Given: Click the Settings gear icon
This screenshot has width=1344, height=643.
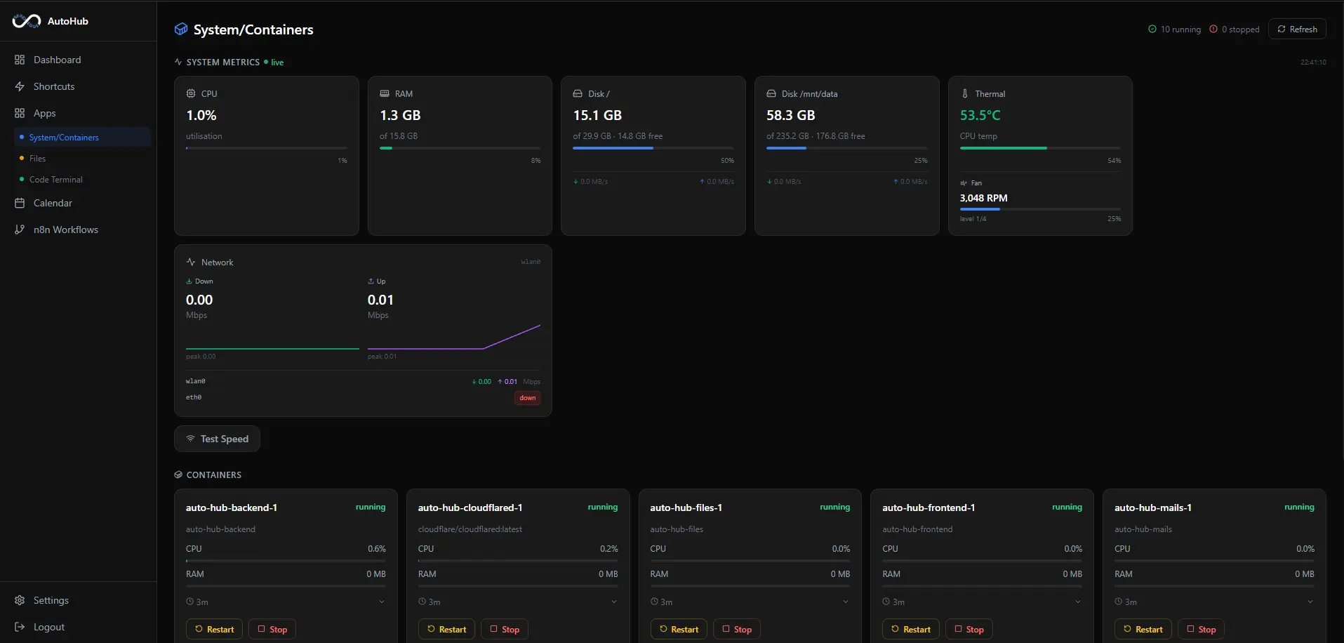Looking at the screenshot, I should (20, 600).
